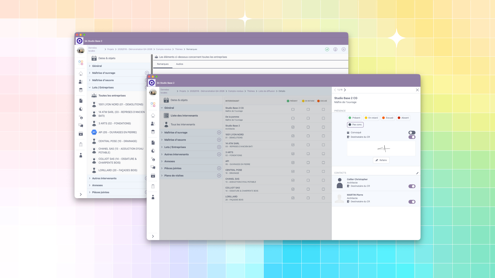Screen dimensions: 495x278
Task: Go to next intervenant with right arrow
Action: pyautogui.click(x=345, y=90)
